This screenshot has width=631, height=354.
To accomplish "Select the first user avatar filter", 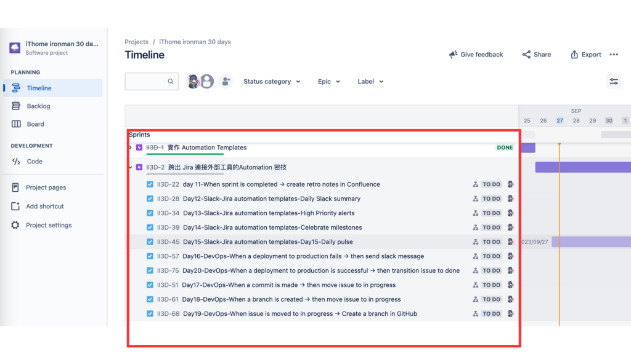I will point(193,82).
